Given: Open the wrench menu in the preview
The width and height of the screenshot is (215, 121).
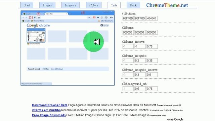Looking at the screenshot, I should click(111, 17).
